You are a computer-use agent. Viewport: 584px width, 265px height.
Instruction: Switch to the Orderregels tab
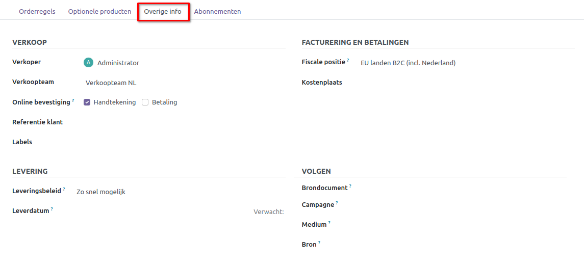point(37,11)
